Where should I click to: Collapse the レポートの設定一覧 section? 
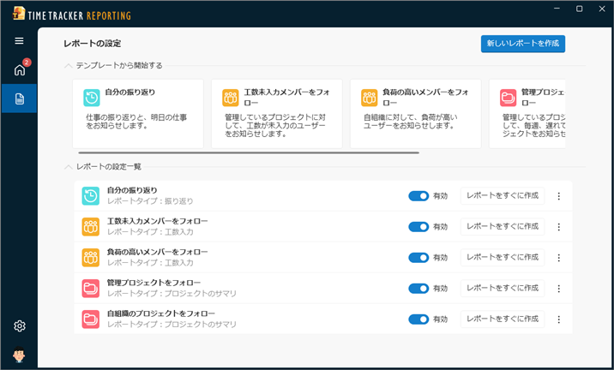click(x=69, y=166)
